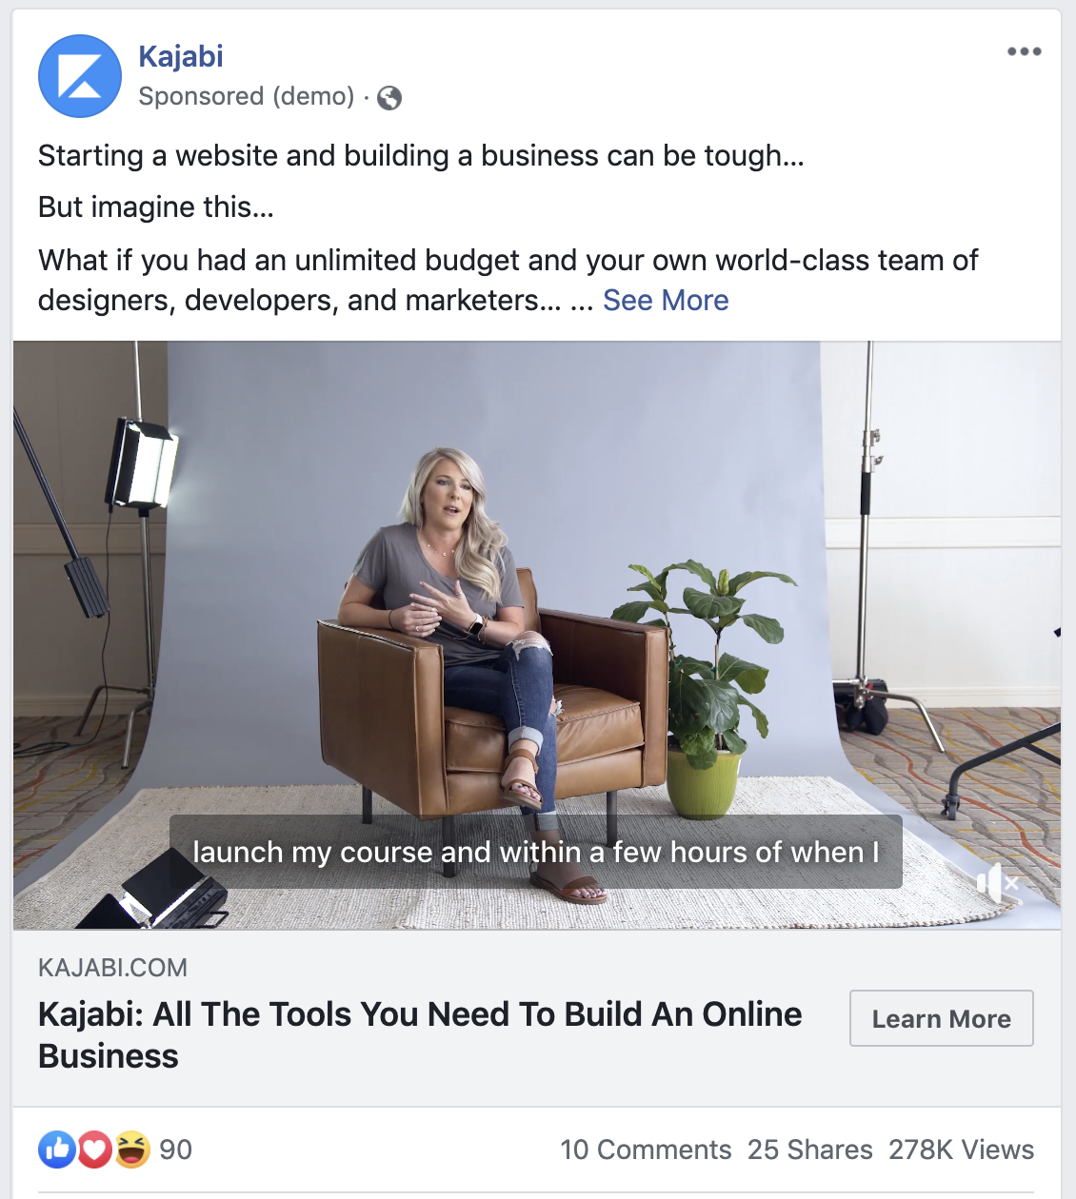Click the red Love reaction icon
The height and width of the screenshot is (1199, 1076).
click(94, 1150)
